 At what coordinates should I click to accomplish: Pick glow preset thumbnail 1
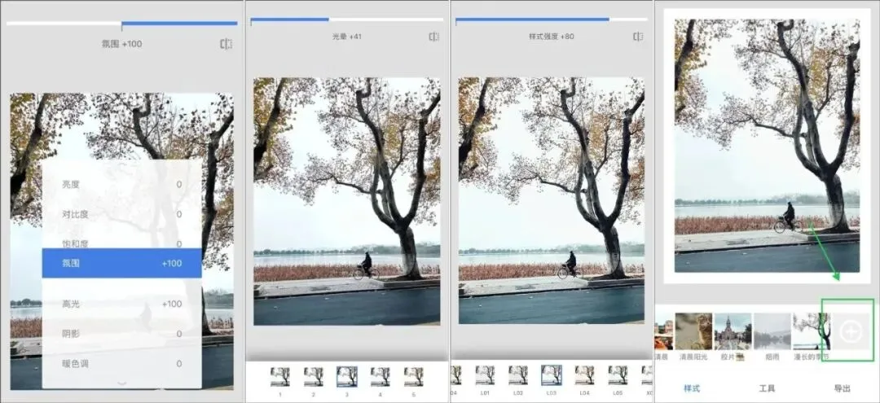tap(279, 377)
